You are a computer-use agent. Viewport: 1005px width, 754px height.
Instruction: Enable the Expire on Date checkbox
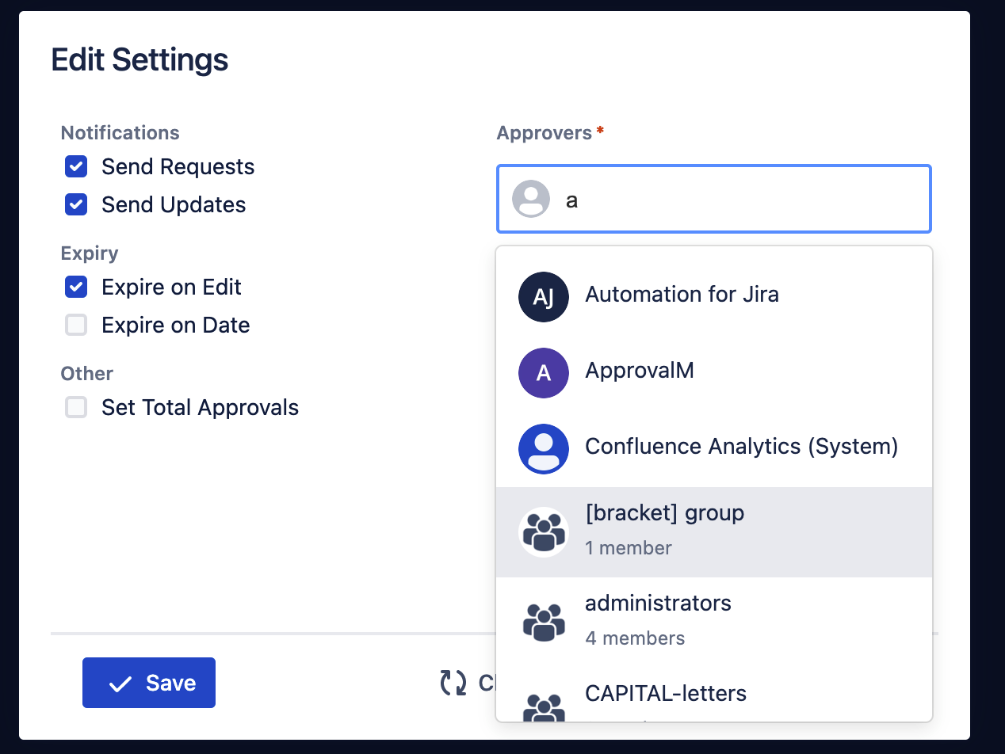[76, 326]
